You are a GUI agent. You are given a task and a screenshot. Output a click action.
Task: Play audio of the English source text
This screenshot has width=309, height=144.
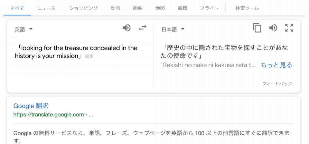click(126, 28)
